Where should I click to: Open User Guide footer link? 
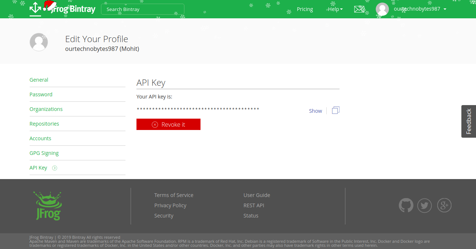pyautogui.click(x=257, y=195)
